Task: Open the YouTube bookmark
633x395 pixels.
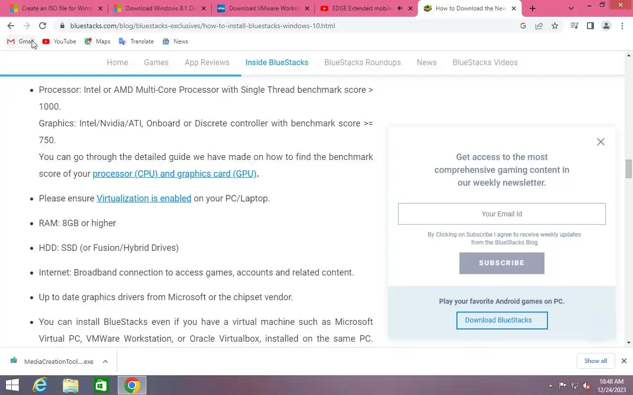Action: click(59, 41)
